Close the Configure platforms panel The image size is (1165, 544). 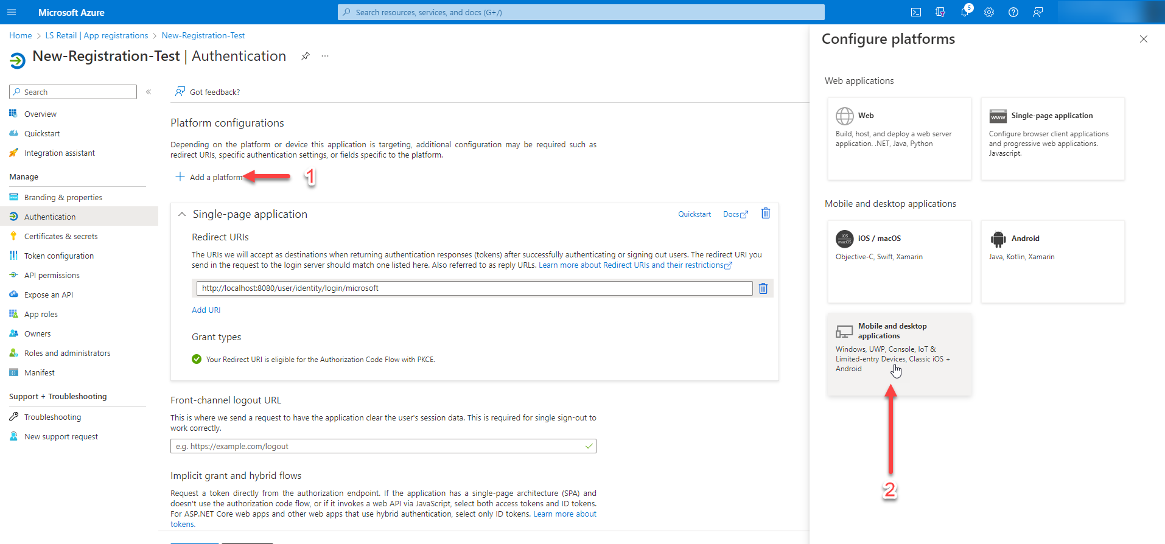point(1143,39)
